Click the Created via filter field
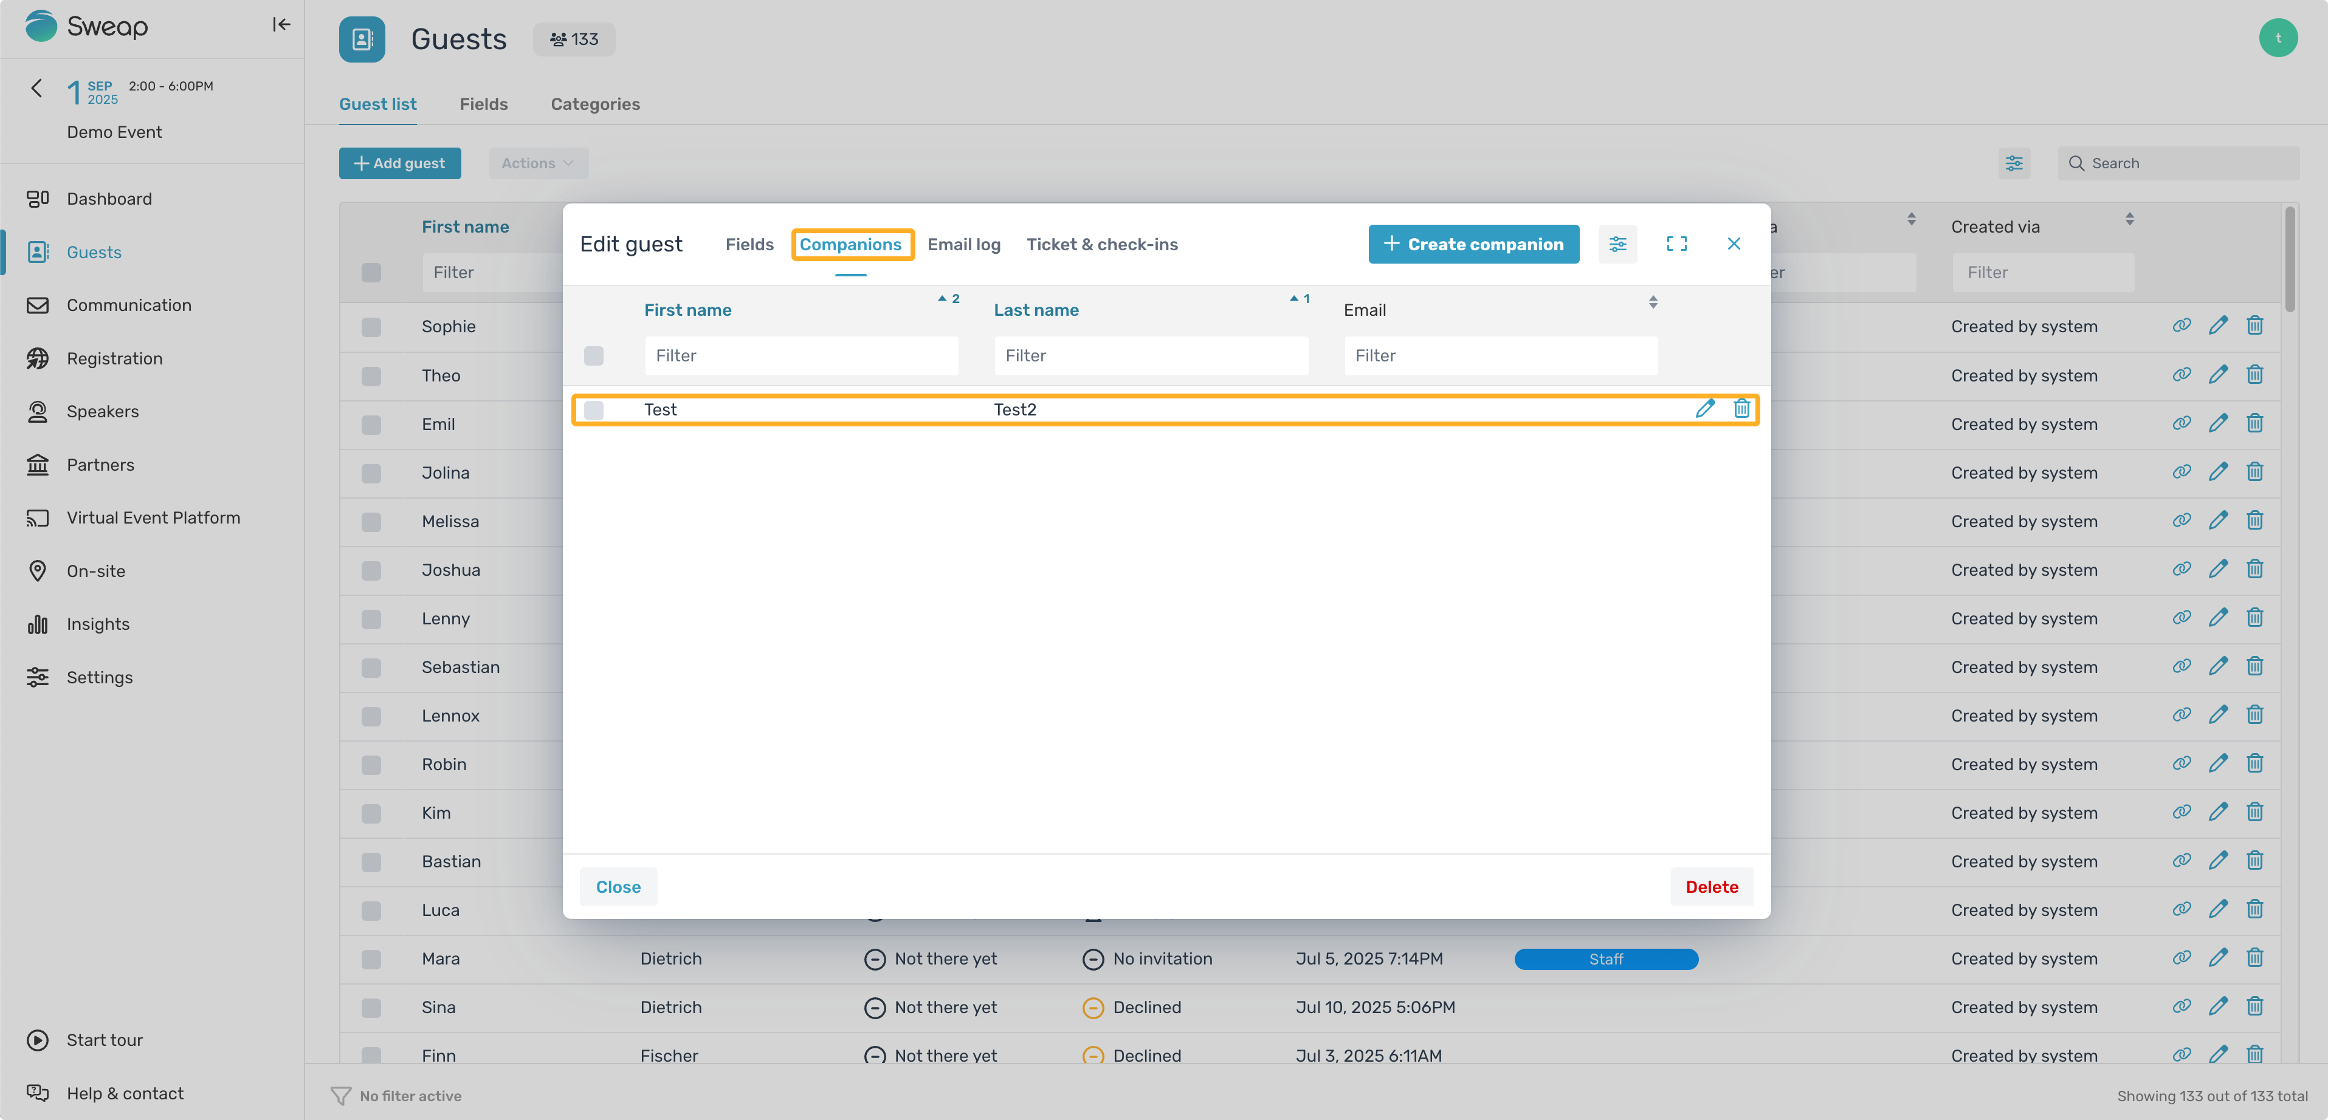Screen dimensions: 2328x1120 (x=2042, y=273)
